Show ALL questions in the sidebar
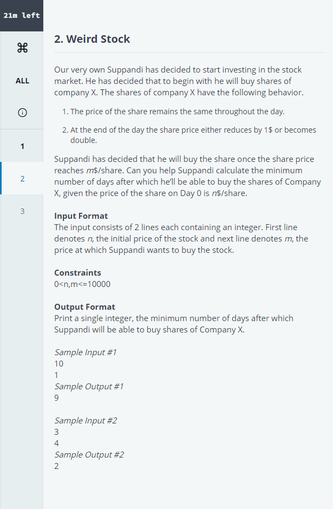 [22, 81]
